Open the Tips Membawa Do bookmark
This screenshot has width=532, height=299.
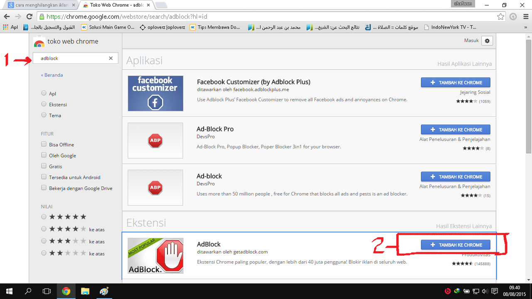pyautogui.click(x=215, y=27)
